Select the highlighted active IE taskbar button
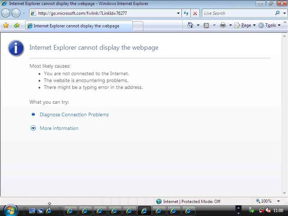 click(144, 211)
